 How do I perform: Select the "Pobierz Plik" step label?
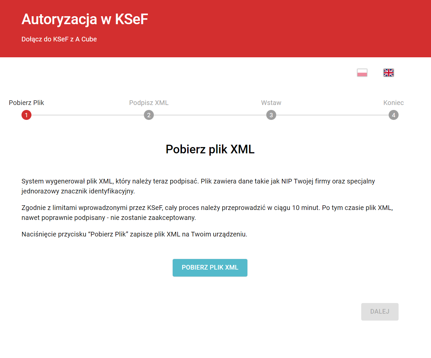(26, 103)
